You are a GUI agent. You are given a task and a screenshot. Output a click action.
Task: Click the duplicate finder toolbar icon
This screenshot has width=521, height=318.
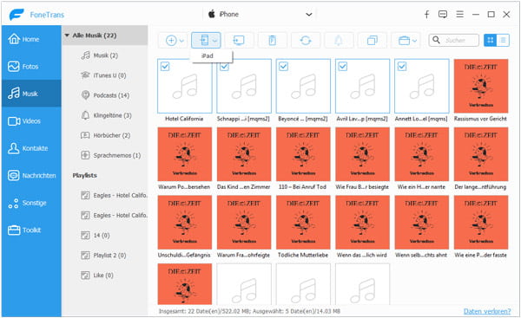pos(373,41)
